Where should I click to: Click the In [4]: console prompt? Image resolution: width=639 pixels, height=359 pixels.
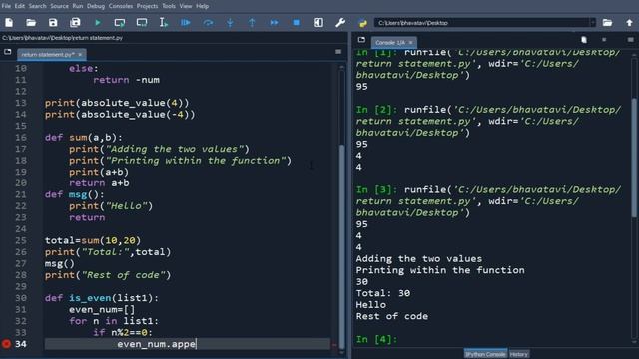point(376,339)
